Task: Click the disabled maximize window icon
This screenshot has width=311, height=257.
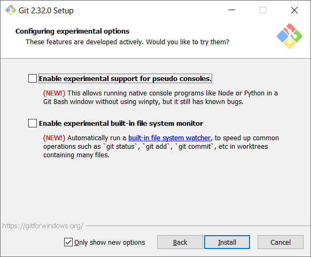Action: coord(263,10)
